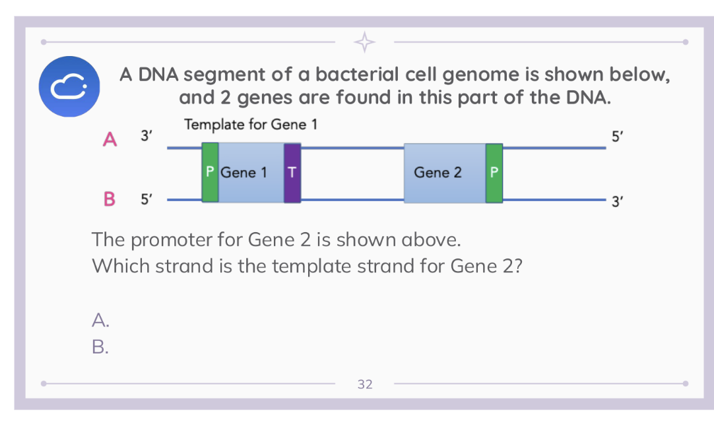Choose answer option B.
Screen dimensions: 714x422
pyautogui.click(x=100, y=347)
